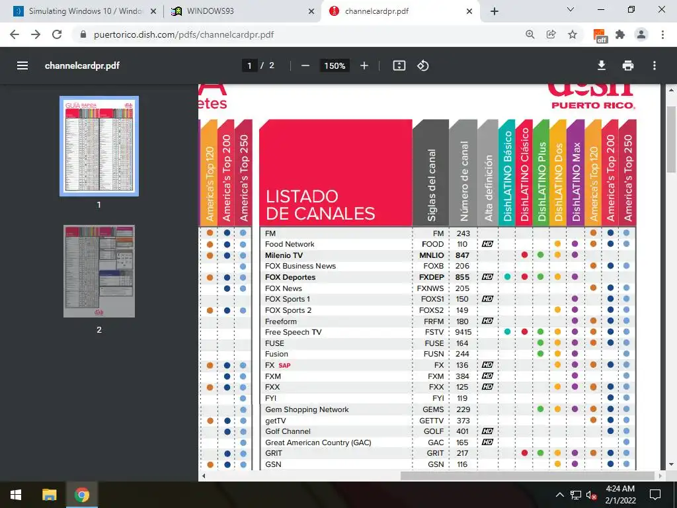
Task: Close the WINDOWS93 tab
Action: [x=311, y=12]
